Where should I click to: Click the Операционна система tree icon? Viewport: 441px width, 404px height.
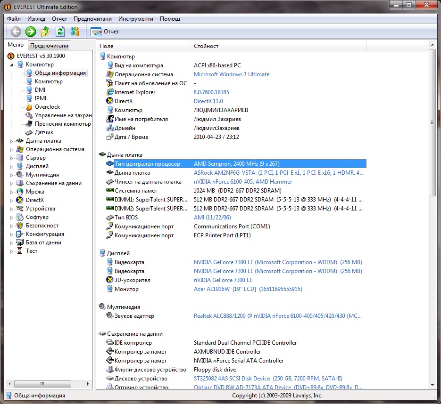20,149
